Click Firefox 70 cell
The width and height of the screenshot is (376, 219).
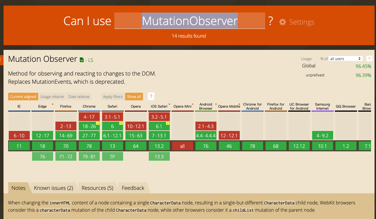coord(66,146)
